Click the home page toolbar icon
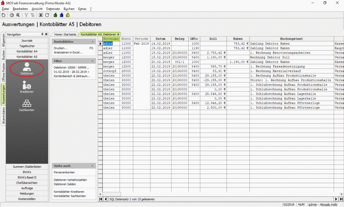This screenshot has width=344, height=207. pyautogui.click(x=3, y=15)
